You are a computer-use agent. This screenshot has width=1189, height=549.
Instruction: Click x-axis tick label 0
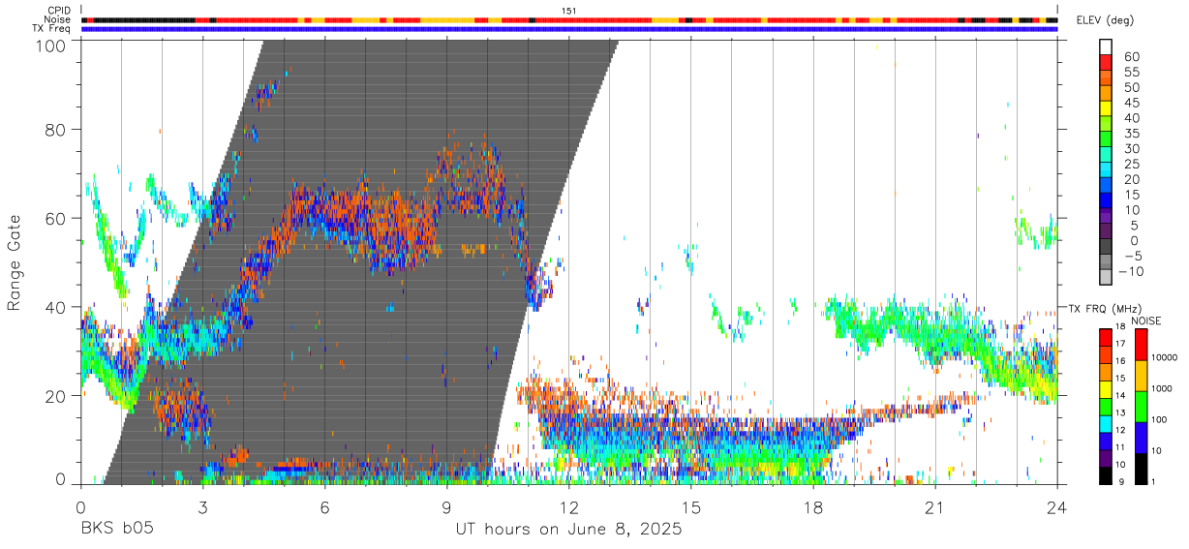click(80, 507)
